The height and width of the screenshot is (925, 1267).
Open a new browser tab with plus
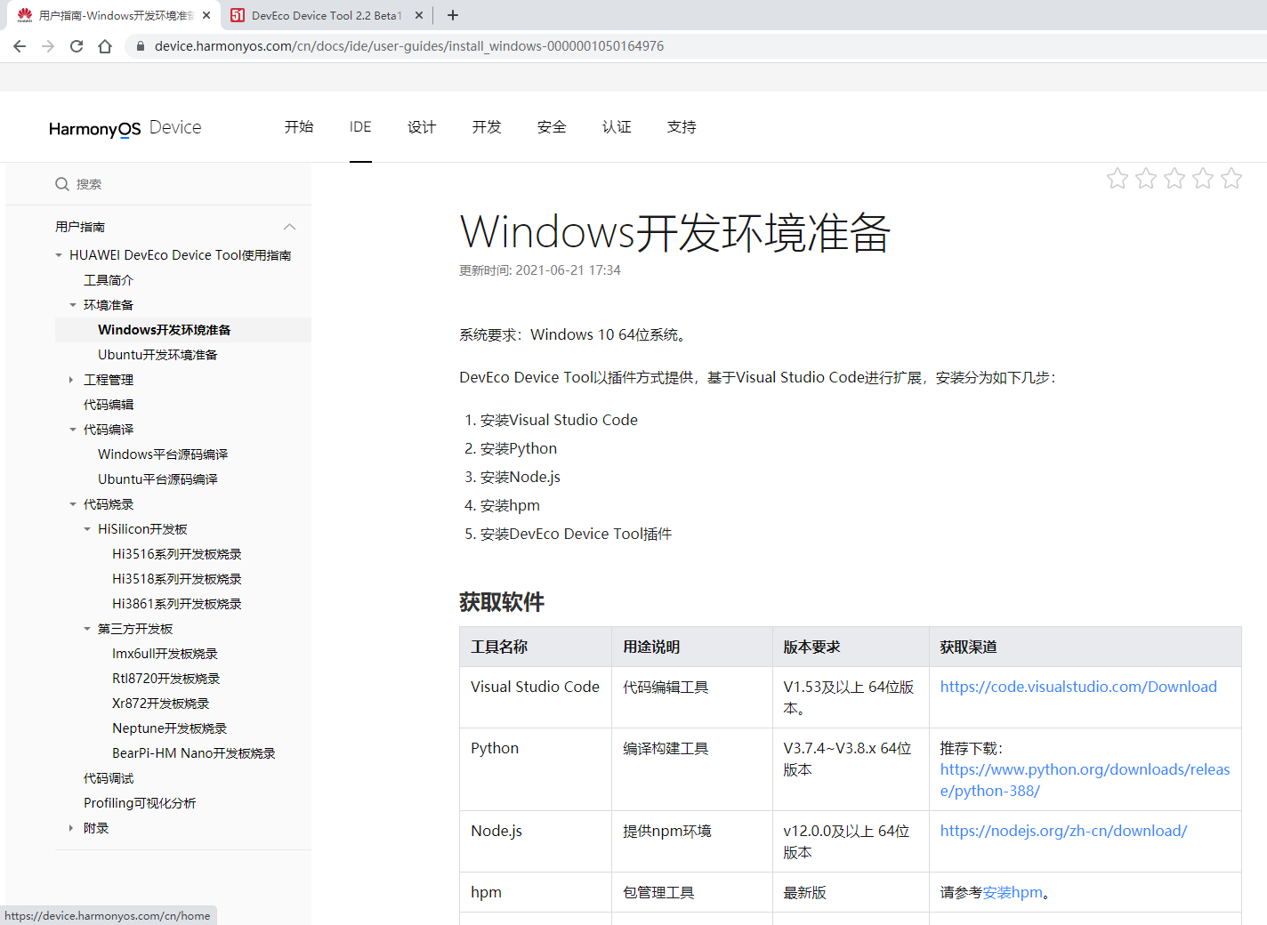point(453,15)
